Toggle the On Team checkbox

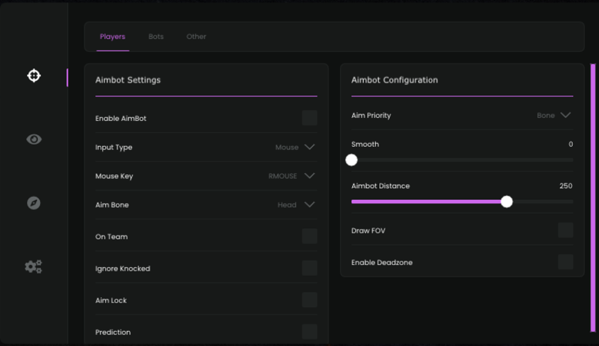coord(310,236)
